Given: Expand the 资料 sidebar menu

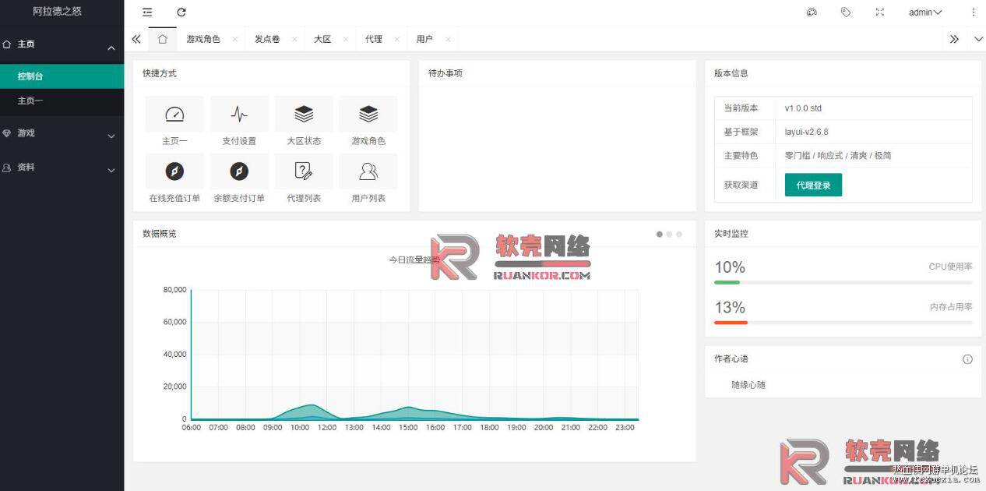Looking at the screenshot, I should [62, 168].
